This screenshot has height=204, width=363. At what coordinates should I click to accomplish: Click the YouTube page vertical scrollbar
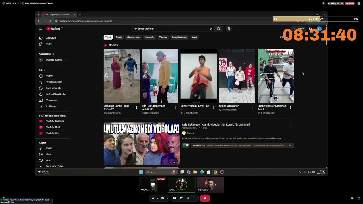tap(326, 35)
